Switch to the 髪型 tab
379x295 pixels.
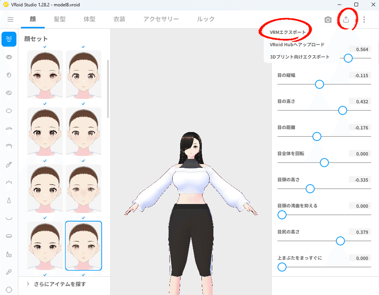click(59, 19)
